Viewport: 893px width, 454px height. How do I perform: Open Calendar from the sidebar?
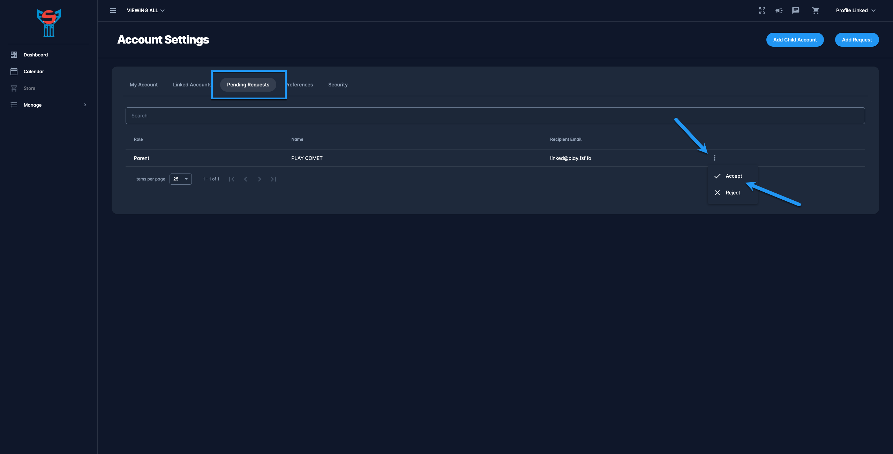coord(34,71)
